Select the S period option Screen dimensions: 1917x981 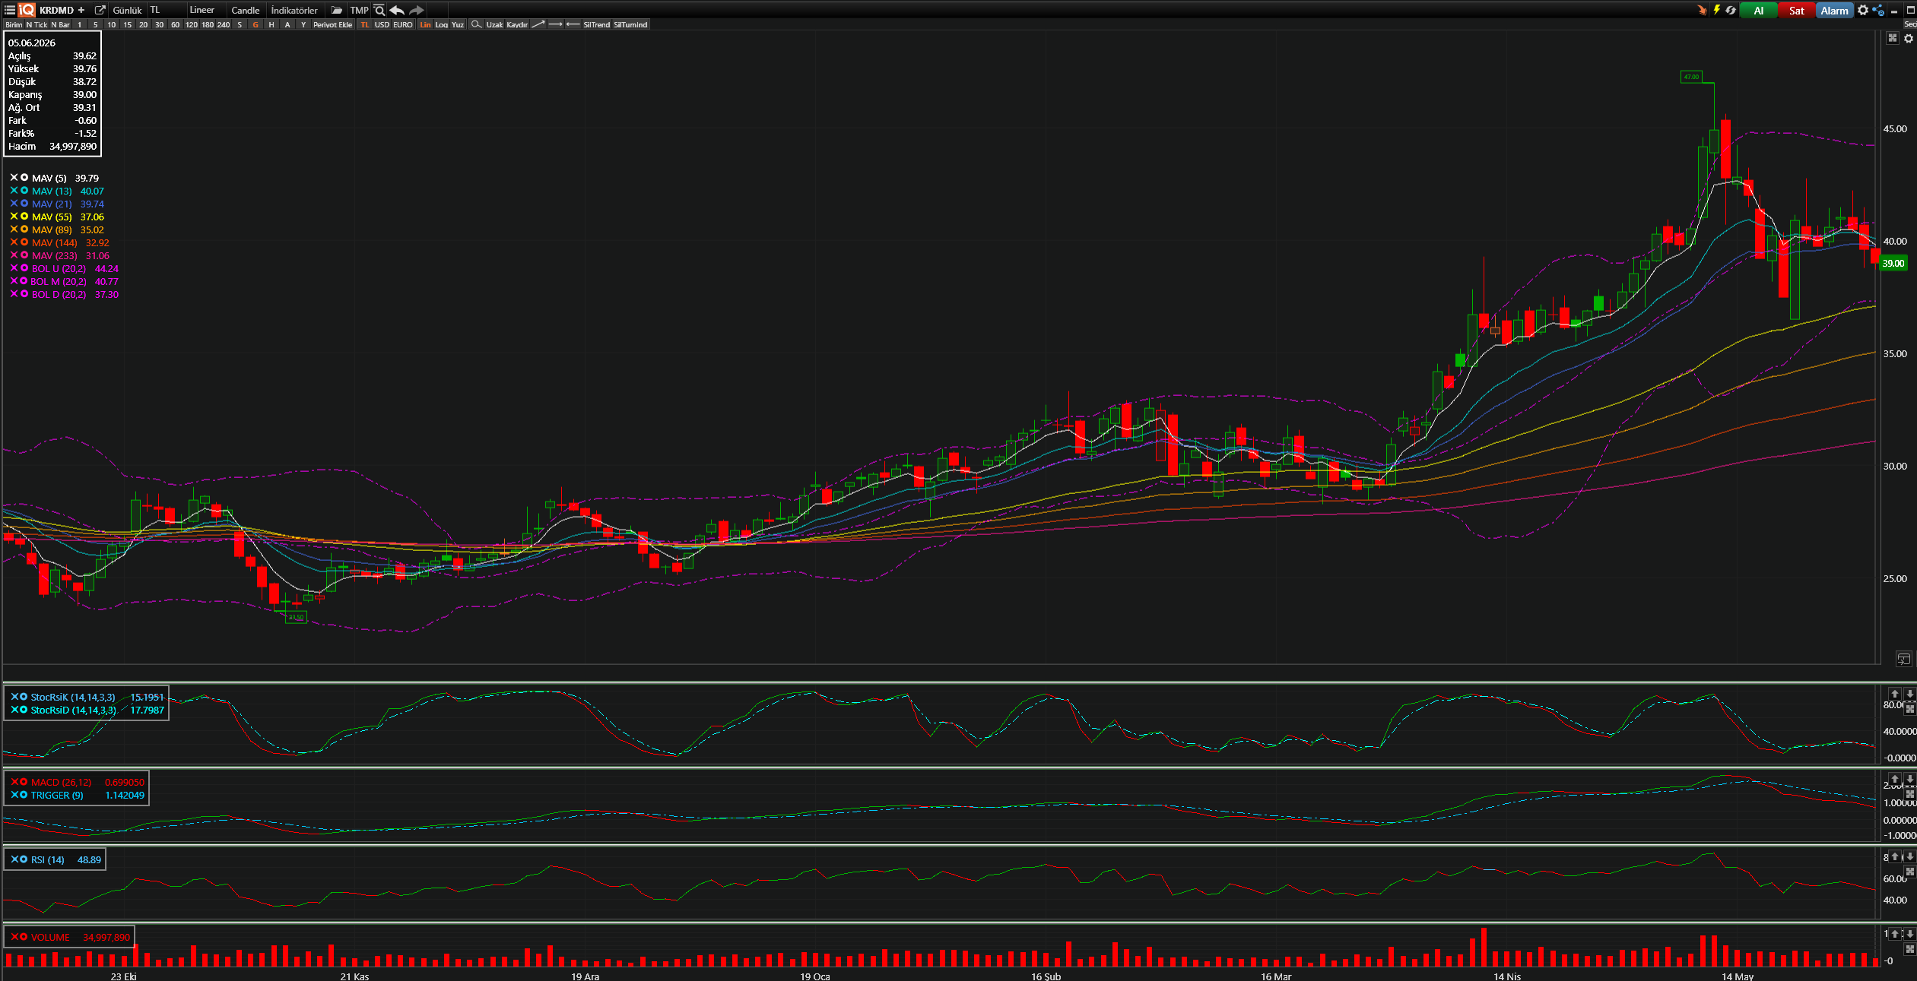tap(240, 24)
